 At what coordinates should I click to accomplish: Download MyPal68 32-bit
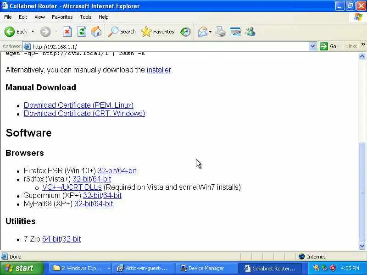(x=83, y=203)
